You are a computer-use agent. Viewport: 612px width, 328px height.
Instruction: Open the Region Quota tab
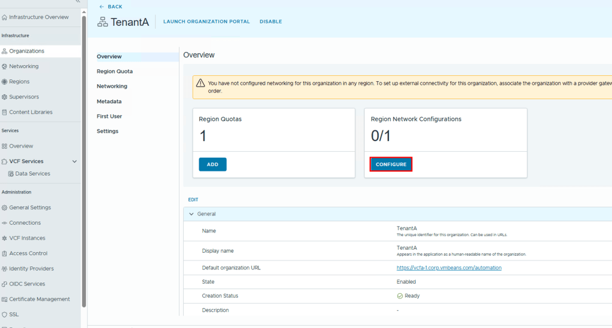115,71
